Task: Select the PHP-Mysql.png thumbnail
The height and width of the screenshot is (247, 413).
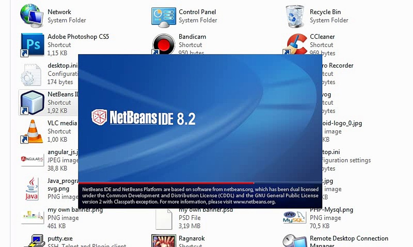Action: pos(295,217)
